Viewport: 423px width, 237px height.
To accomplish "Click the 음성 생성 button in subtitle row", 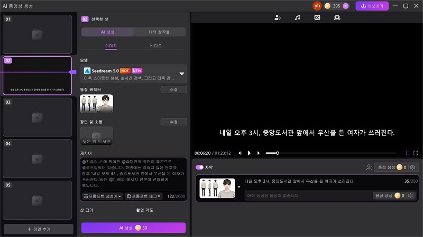I will 390,195.
